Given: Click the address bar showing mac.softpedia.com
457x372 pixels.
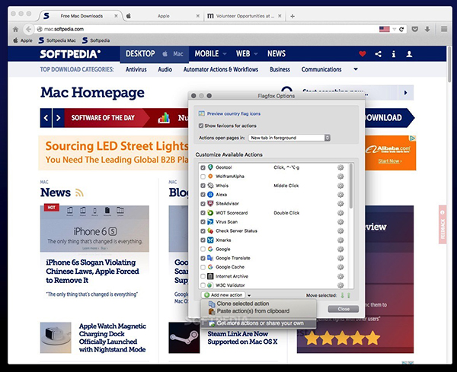Looking at the screenshot, I should 207,29.
